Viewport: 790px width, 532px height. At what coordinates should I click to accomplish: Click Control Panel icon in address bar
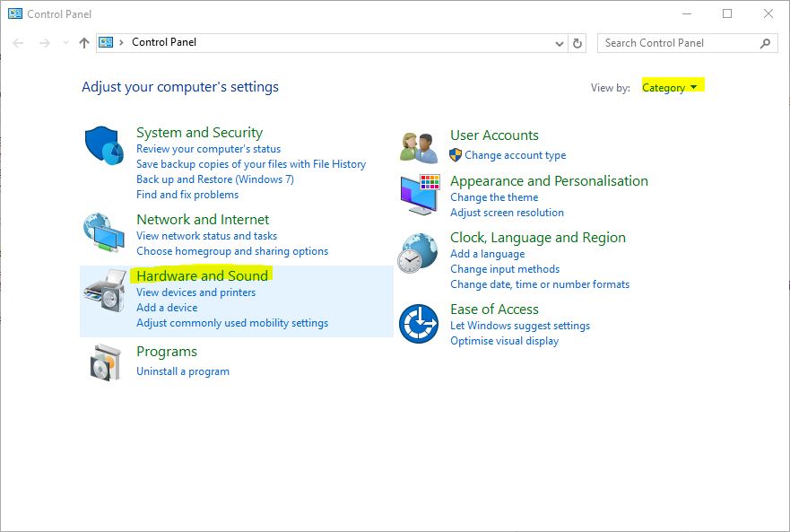pos(106,42)
